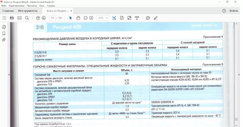Click 'Механическая коробка передач' row
This screenshot has width=243, height=127.
tap(51, 107)
